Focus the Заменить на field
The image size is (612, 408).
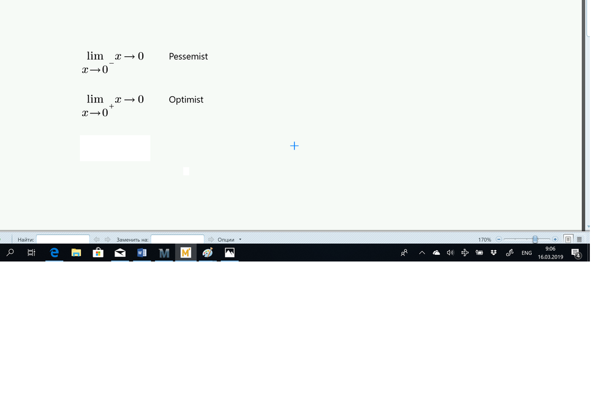click(x=178, y=240)
